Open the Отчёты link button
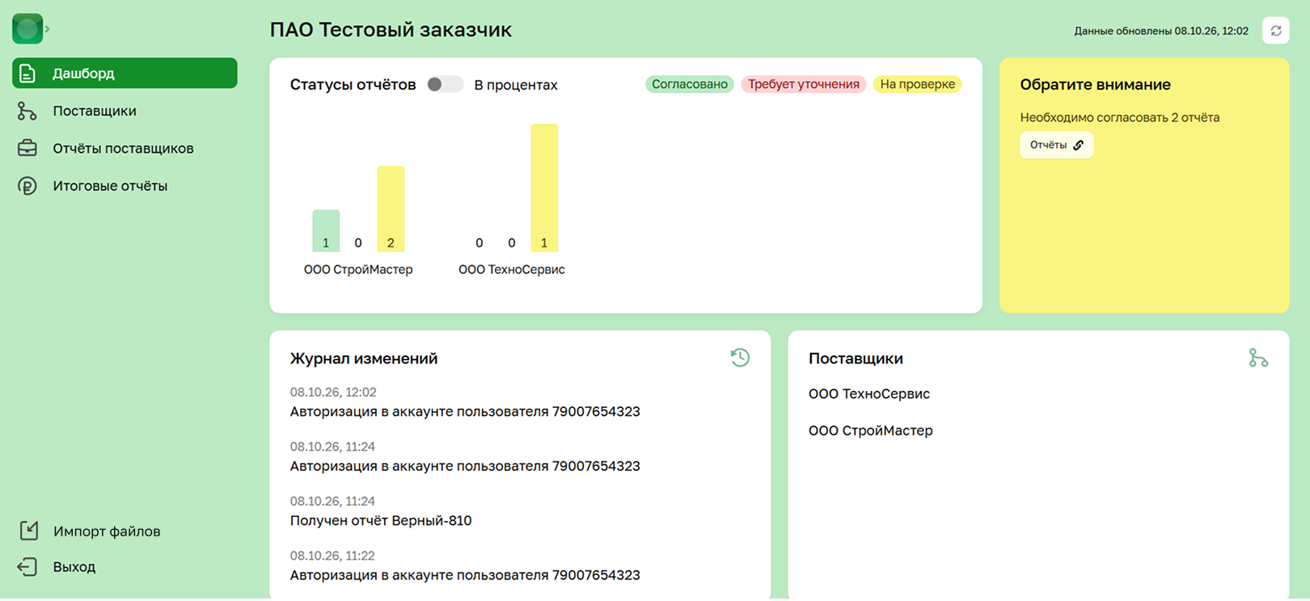 click(1057, 145)
